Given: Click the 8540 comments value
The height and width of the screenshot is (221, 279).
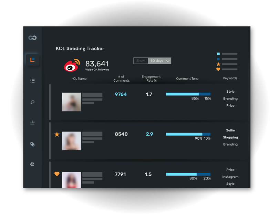Looking at the screenshot, I should 121,134.
